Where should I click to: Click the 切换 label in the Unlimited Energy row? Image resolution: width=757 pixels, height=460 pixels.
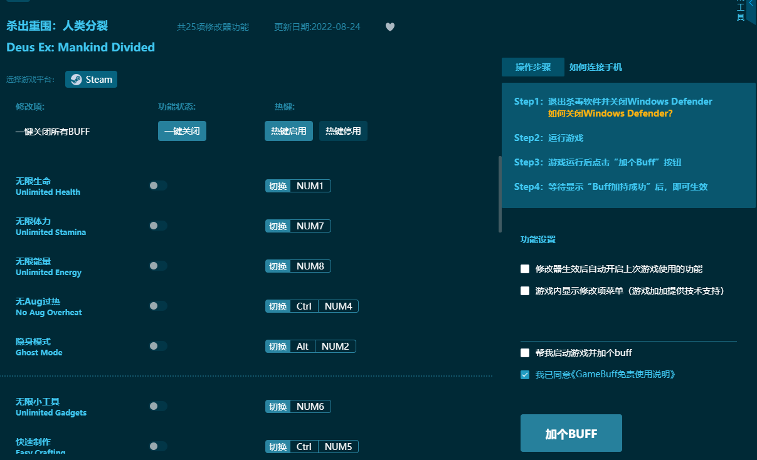pos(278,266)
